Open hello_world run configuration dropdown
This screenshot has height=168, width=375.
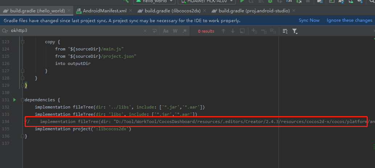154,1
